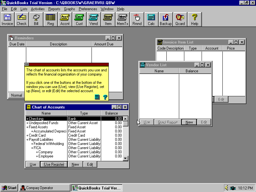
Task: Close the Invoice Item List window
Action: point(242,42)
